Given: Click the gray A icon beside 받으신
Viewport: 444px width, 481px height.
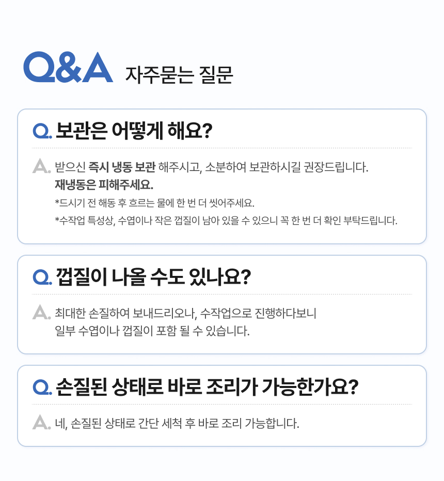Looking at the screenshot, I should 41,166.
